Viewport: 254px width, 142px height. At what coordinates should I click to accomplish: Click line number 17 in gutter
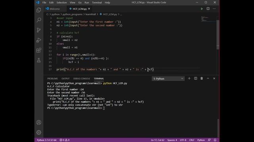(50, 69)
